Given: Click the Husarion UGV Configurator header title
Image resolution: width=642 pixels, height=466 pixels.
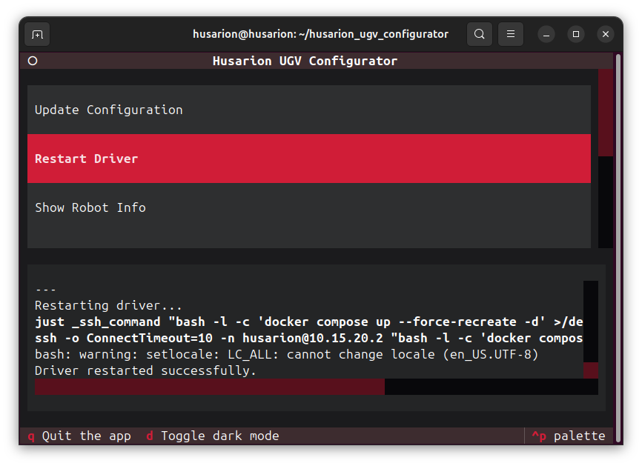Looking at the screenshot, I should 305,61.
